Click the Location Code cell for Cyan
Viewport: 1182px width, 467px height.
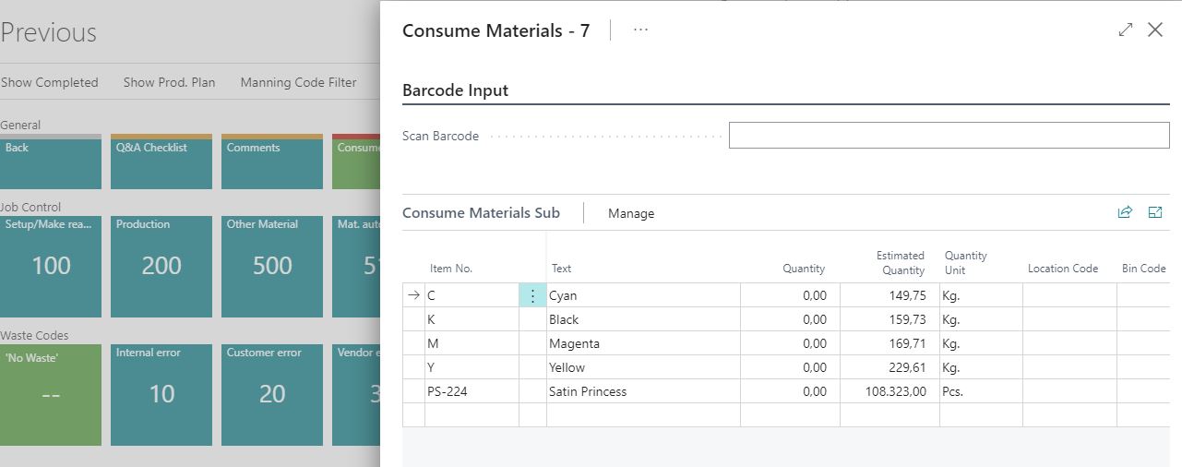tap(1069, 295)
